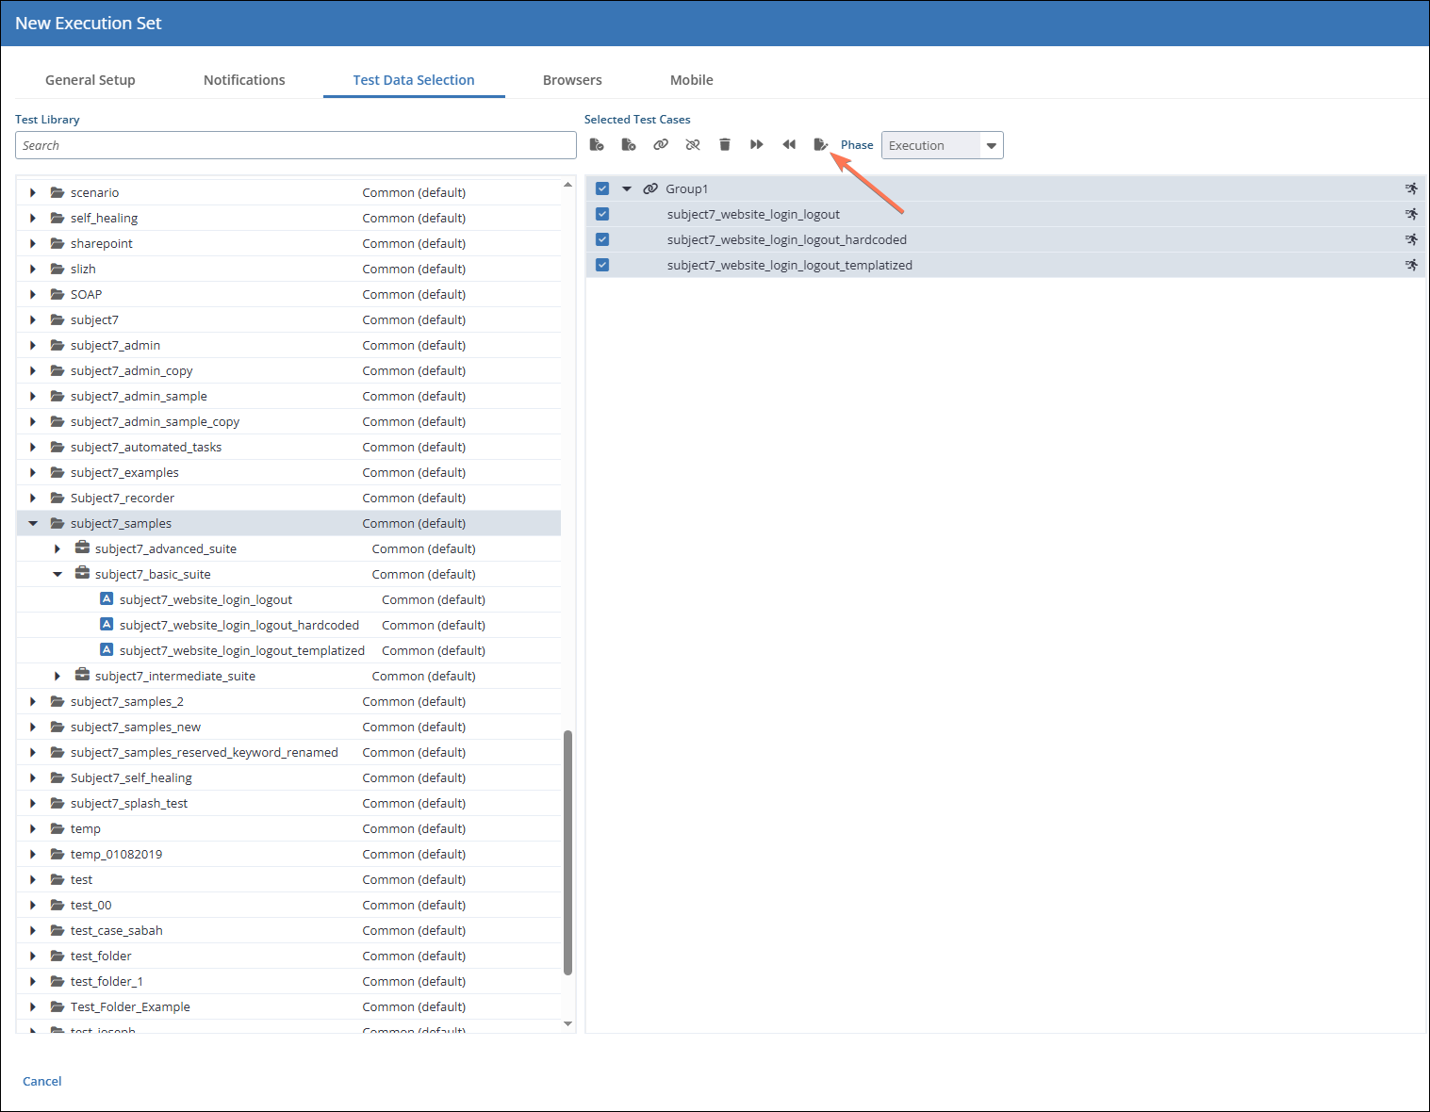The height and width of the screenshot is (1112, 1430).
Task: Uncheck subject7_website_login_logout_hardcoded in selected cases
Action: 602,239
